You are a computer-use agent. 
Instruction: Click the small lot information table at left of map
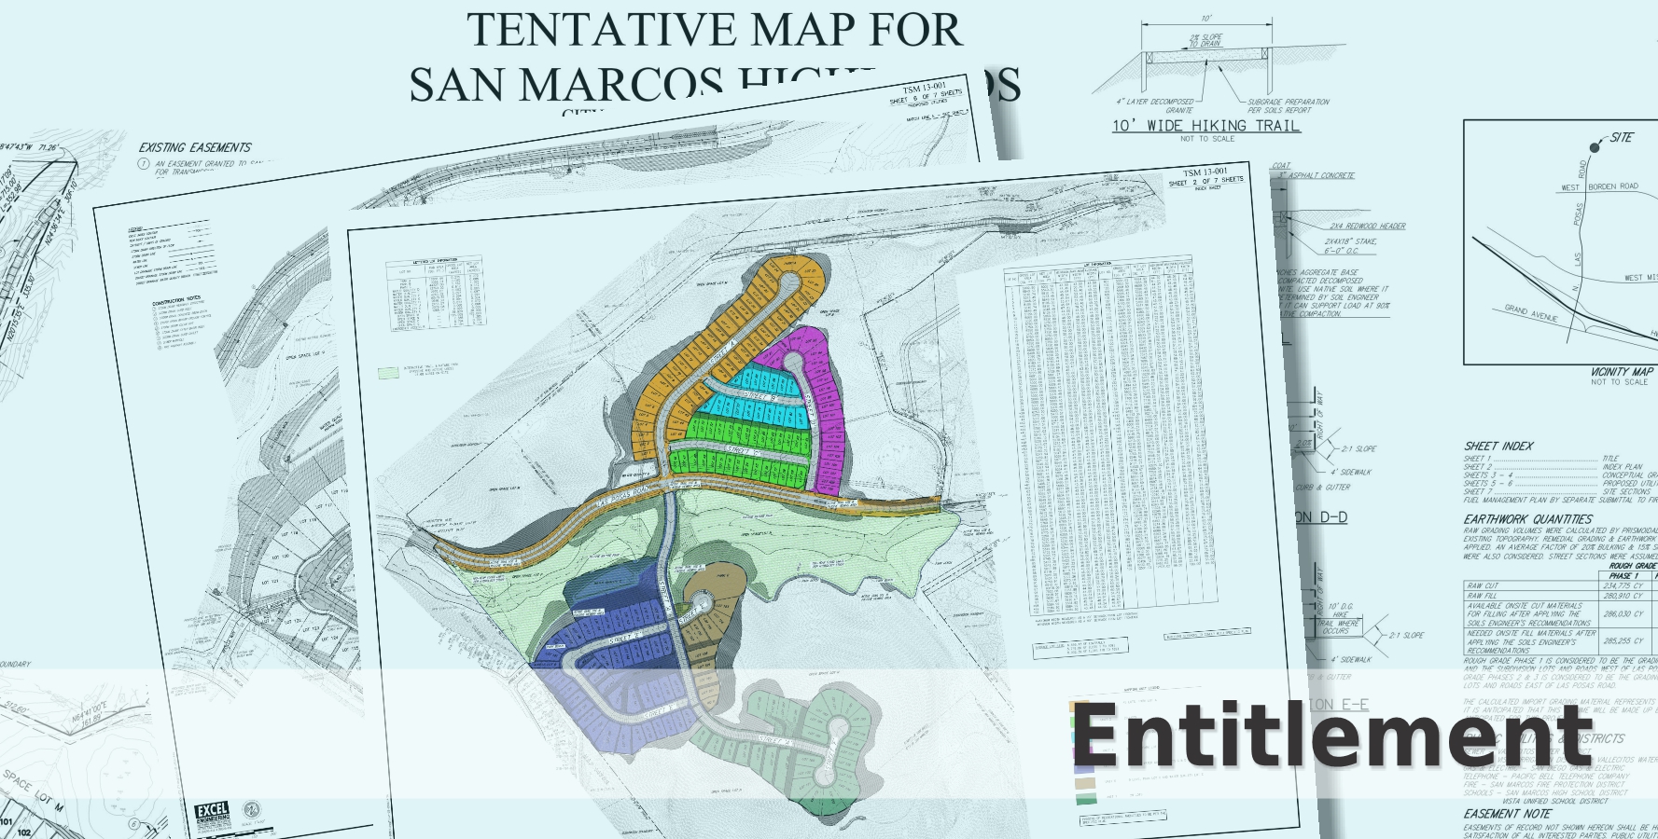(436, 296)
